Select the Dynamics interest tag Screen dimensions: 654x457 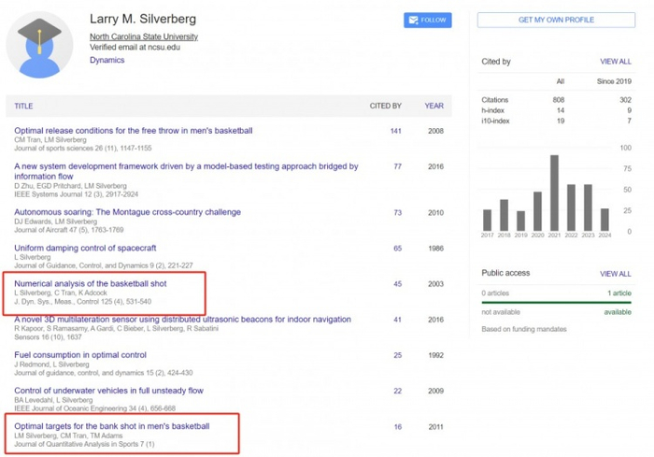(x=107, y=60)
